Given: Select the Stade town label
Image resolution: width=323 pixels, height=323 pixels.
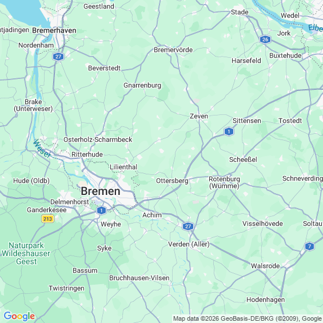Looking at the screenshot, I should point(240,12).
